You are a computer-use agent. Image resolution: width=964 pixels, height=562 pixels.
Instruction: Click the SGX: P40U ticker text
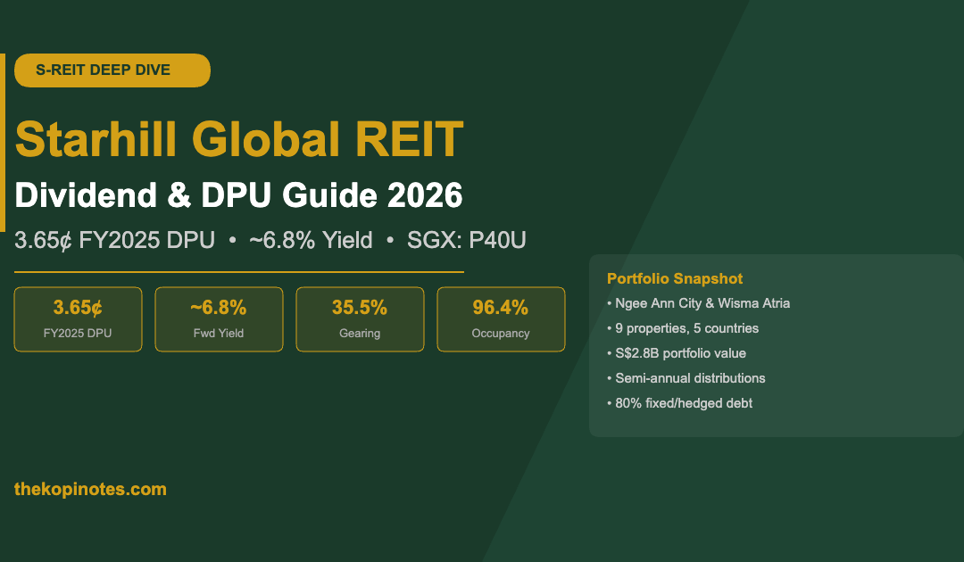(467, 240)
